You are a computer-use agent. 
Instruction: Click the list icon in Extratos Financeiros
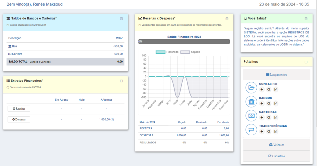pos(8,81)
